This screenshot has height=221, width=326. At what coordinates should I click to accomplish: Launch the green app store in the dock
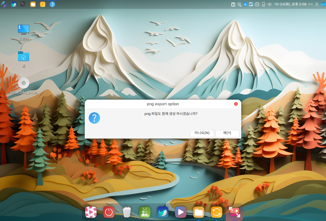(145, 212)
